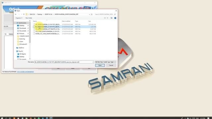
Task: Open the view options dropdown arrow
Action: [x=108, y=18]
